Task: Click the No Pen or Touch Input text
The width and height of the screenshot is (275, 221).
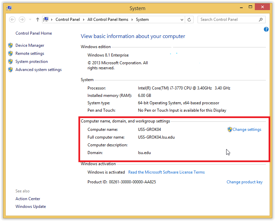Action: click(x=182, y=110)
